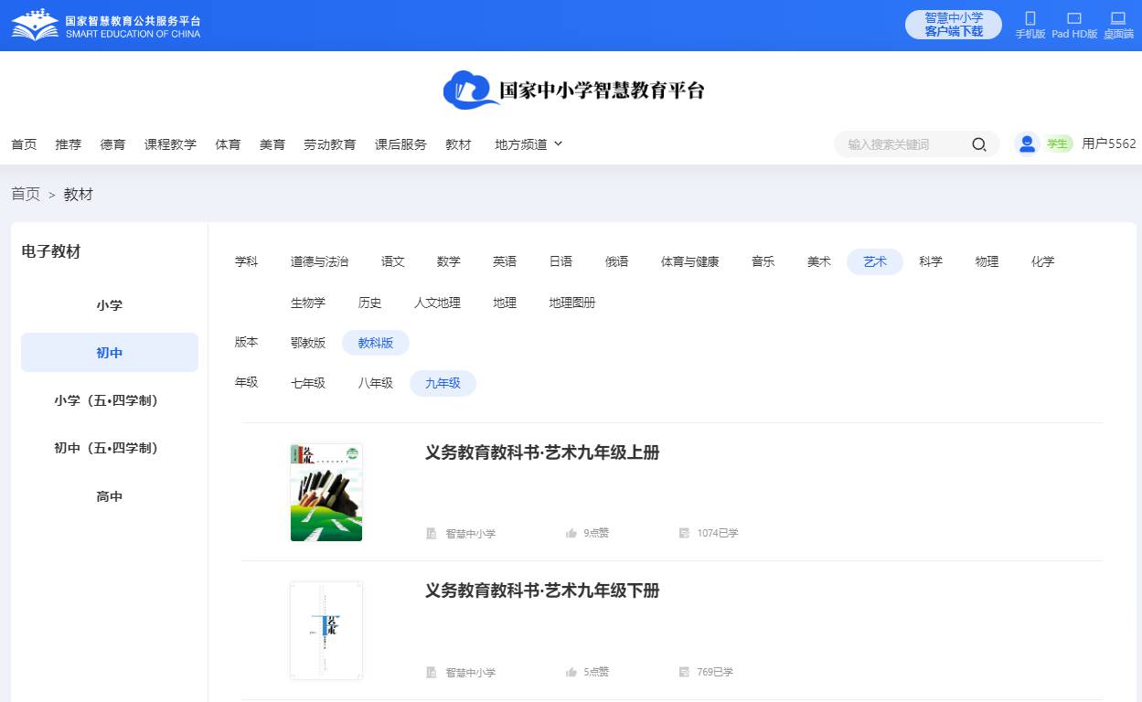Click the 智慧中小学 客户端下载 button

954,25
